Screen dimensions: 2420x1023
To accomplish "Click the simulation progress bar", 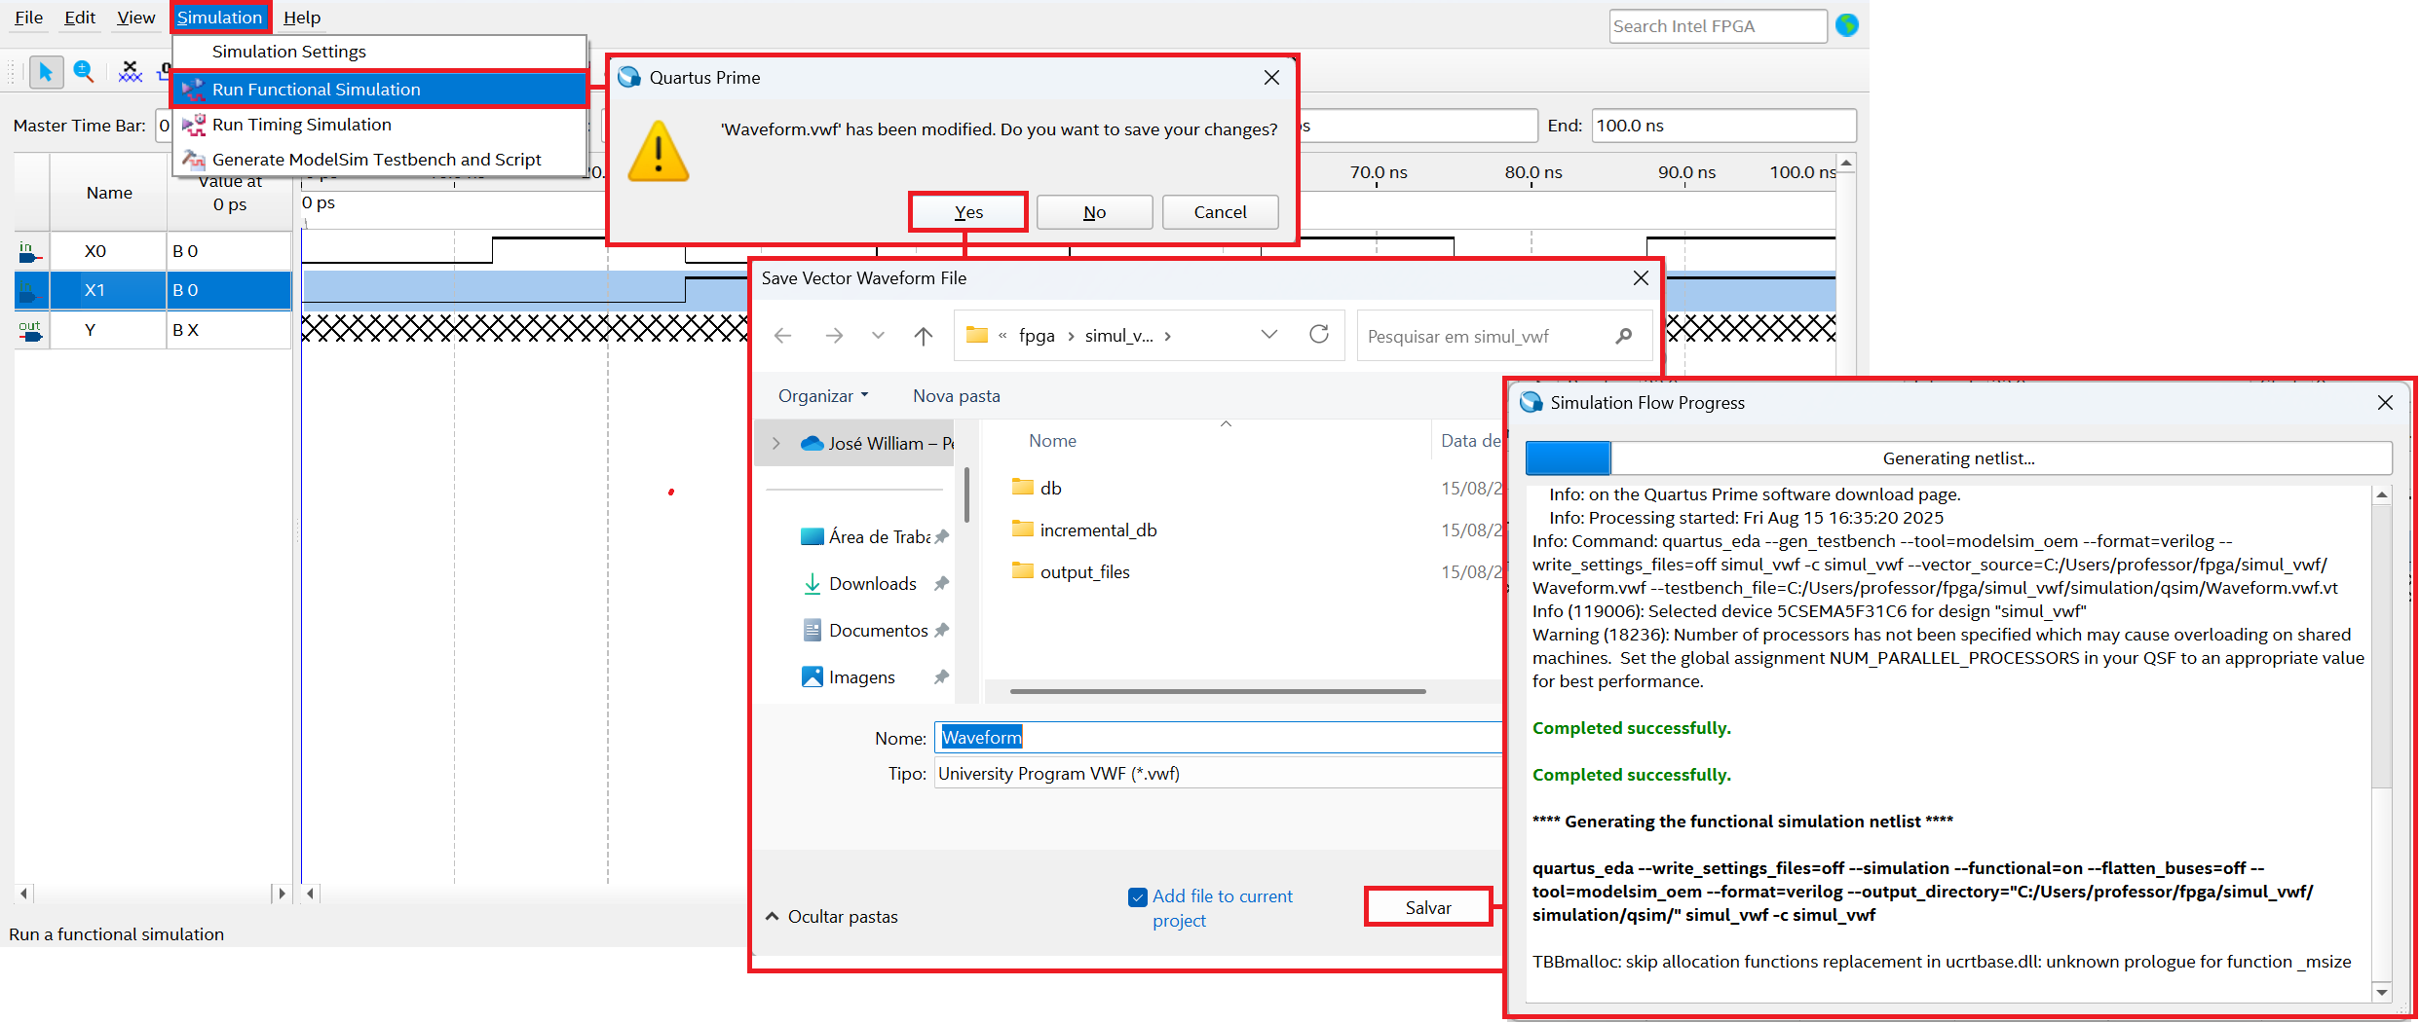I will (x=1958, y=458).
